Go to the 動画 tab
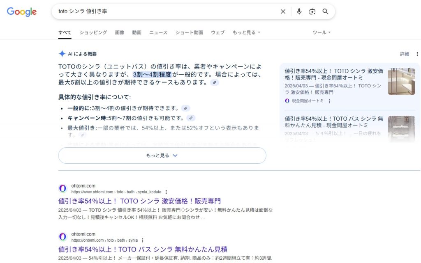 click(136, 32)
